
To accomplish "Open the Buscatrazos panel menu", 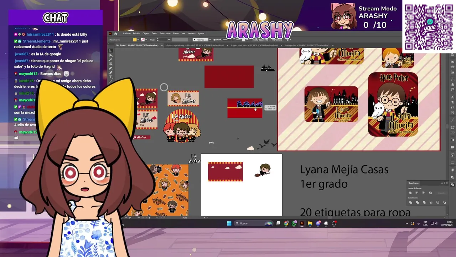I will (447, 183).
